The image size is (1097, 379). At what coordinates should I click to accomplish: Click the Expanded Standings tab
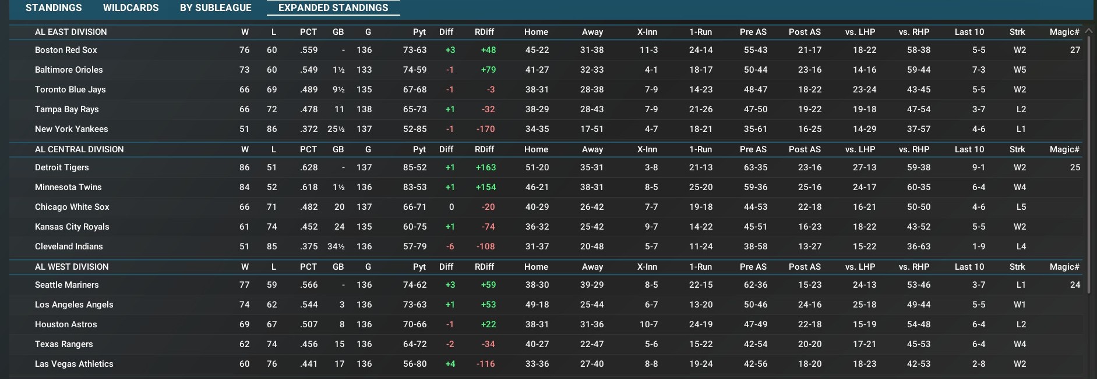coord(333,8)
